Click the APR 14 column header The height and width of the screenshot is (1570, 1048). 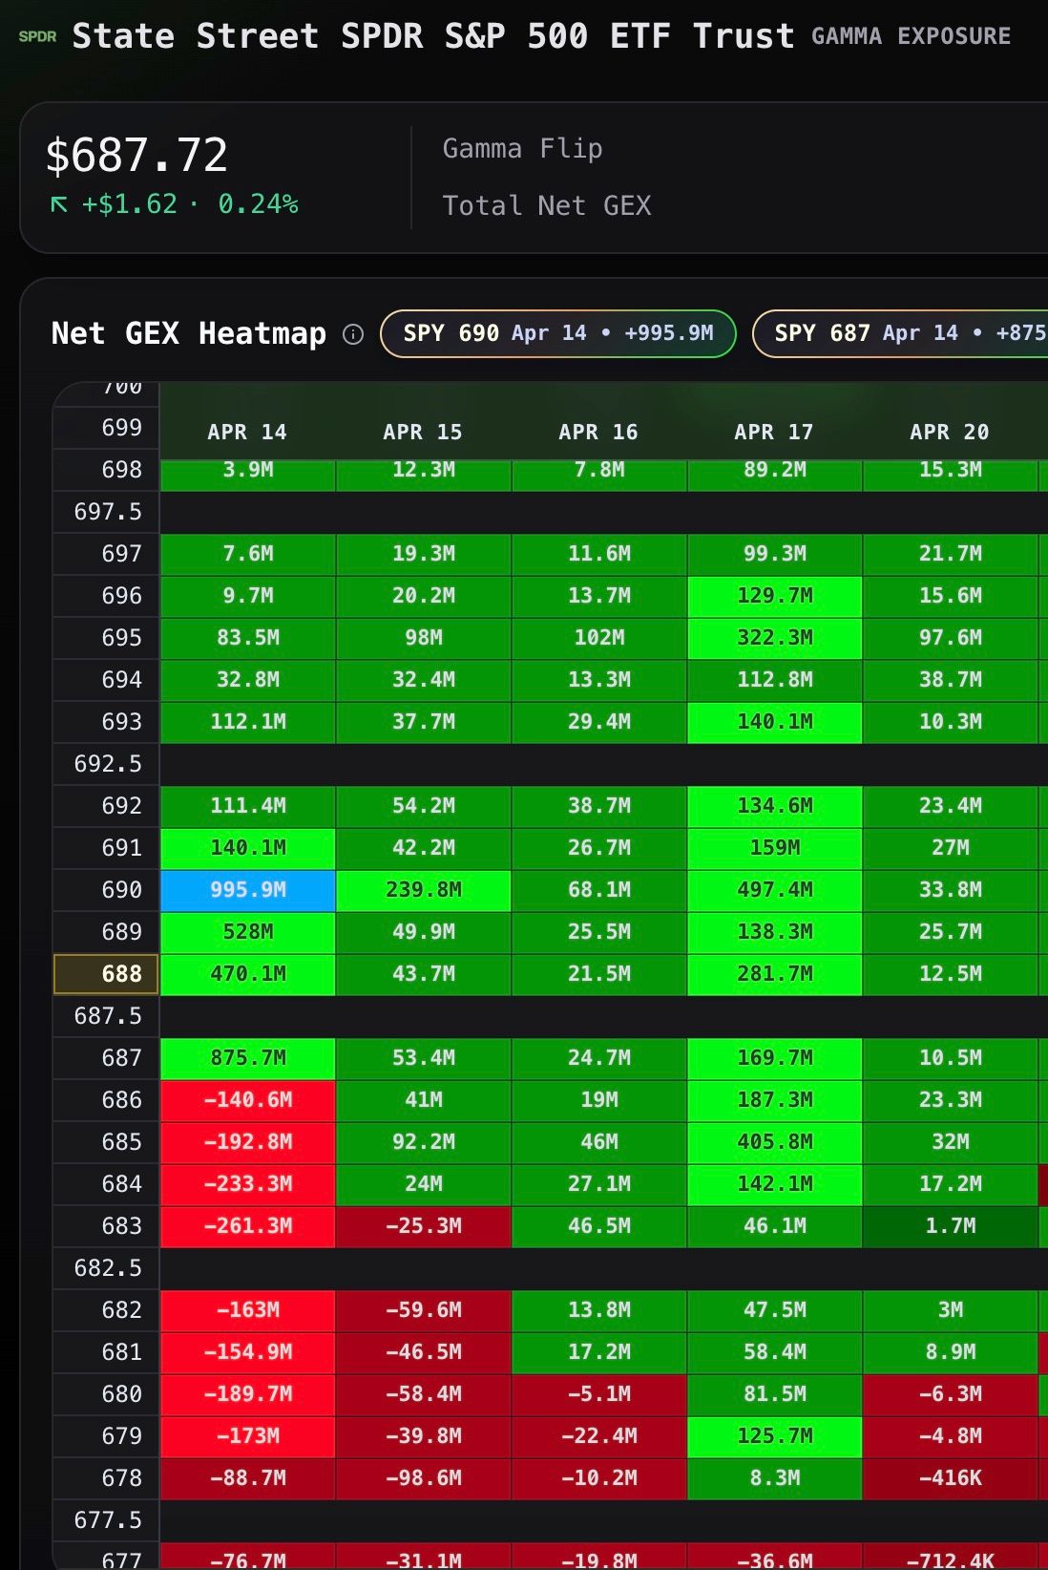(x=247, y=432)
